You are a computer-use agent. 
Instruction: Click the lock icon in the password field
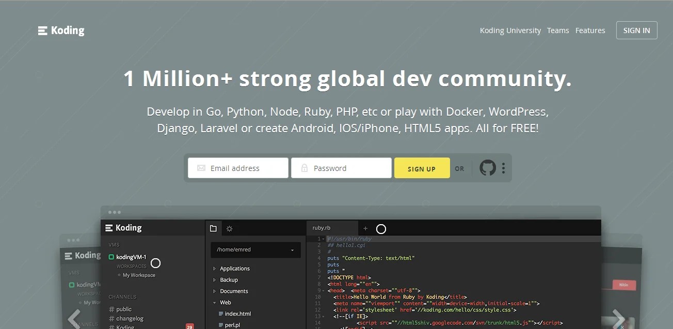(x=304, y=167)
